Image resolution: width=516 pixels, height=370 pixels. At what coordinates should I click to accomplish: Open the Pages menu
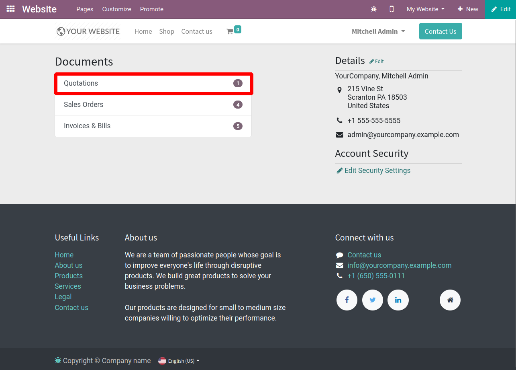[x=85, y=9]
